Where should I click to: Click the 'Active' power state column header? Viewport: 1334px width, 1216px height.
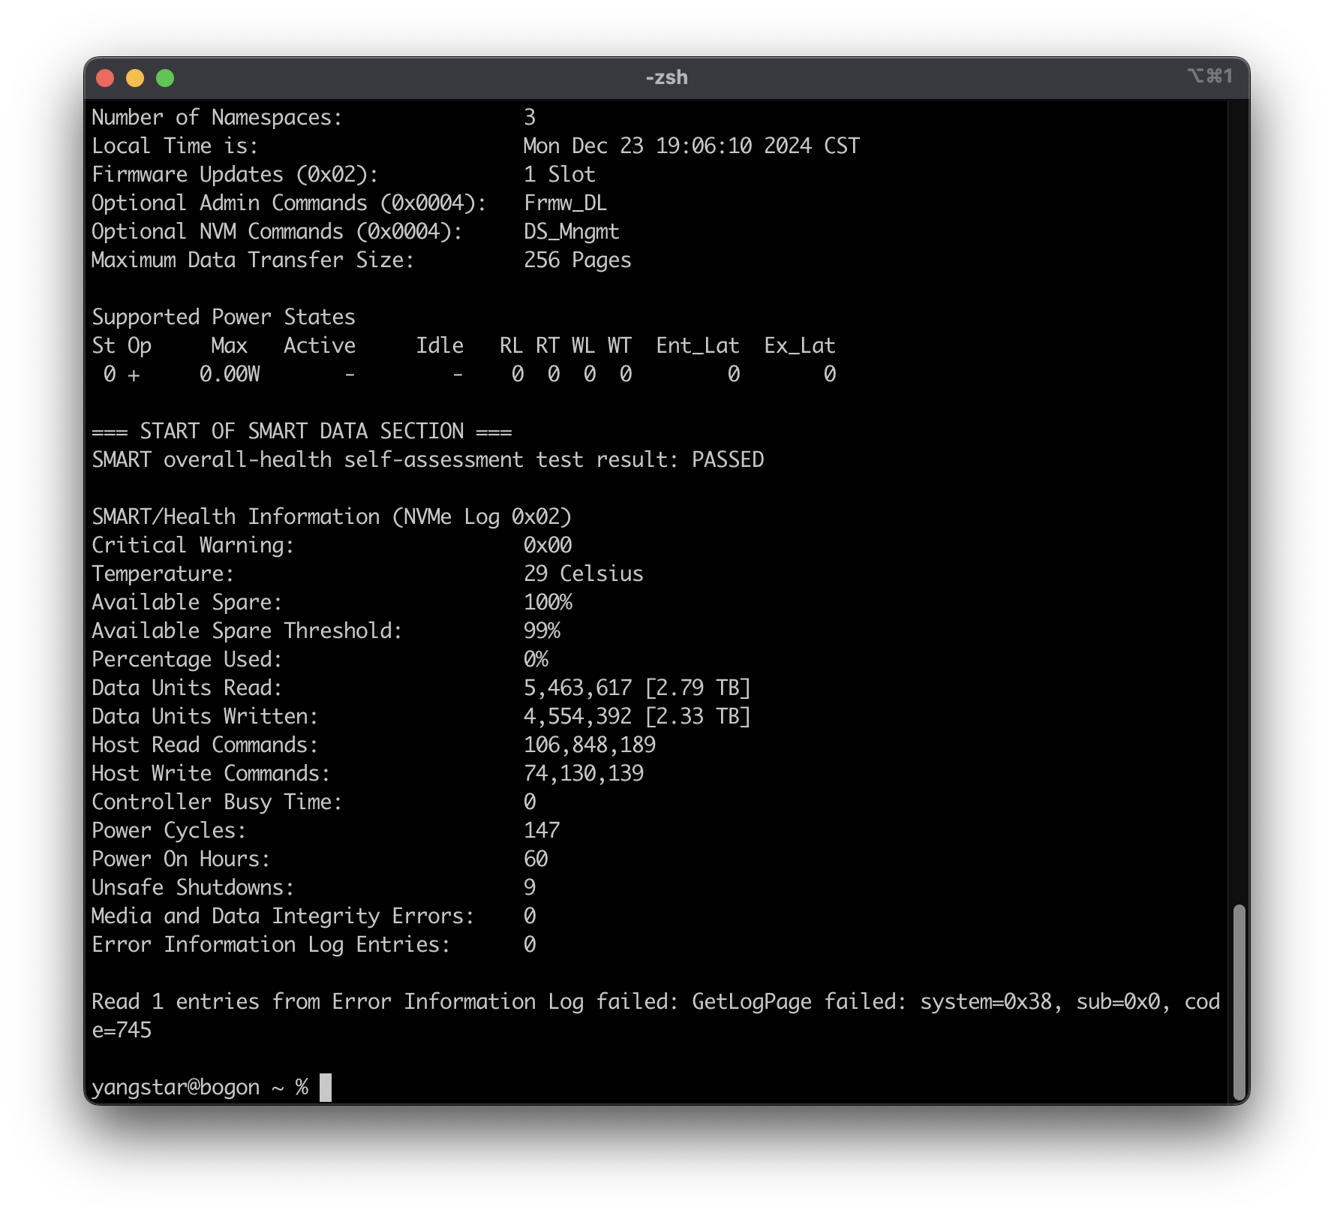coord(320,345)
